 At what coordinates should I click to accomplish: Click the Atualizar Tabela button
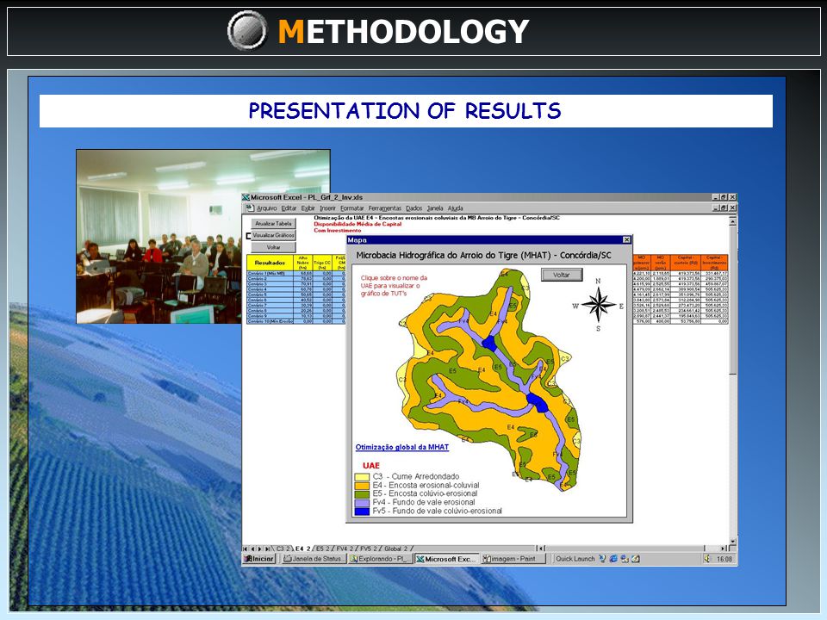pyautogui.click(x=273, y=224)
